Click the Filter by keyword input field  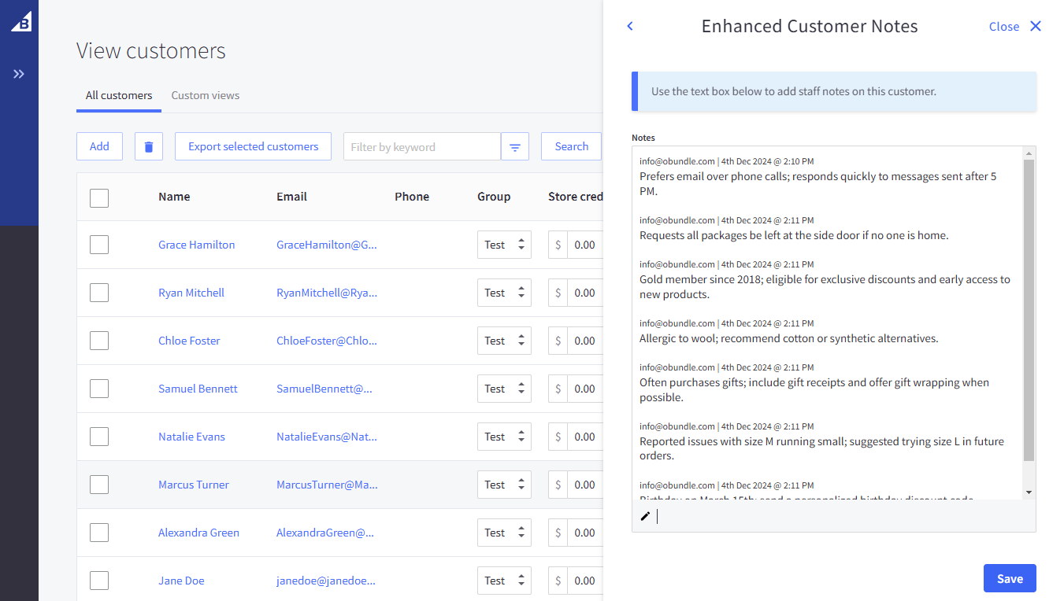(421, 146)
